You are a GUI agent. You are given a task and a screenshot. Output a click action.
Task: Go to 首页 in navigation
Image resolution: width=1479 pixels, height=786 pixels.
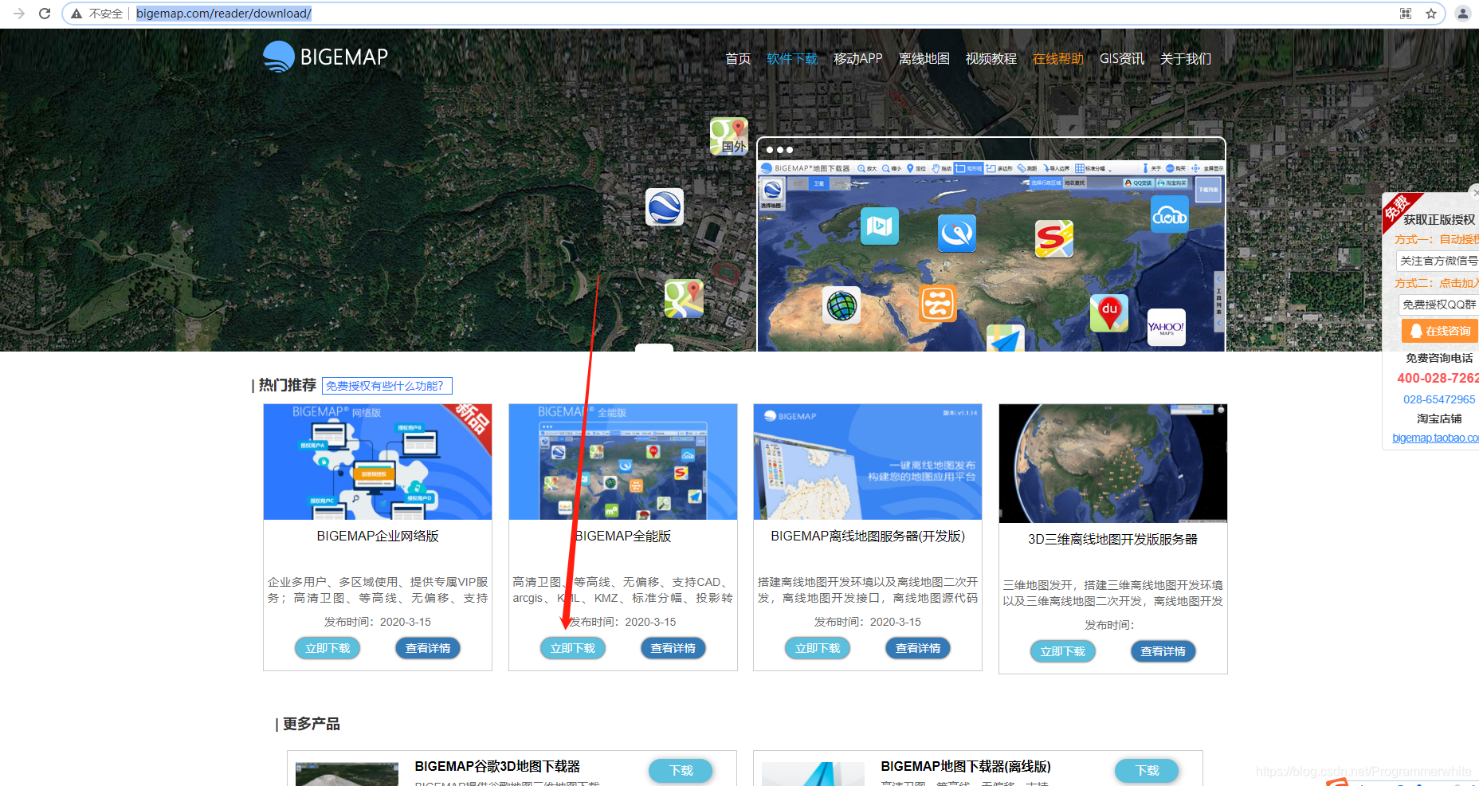[738, 59]
